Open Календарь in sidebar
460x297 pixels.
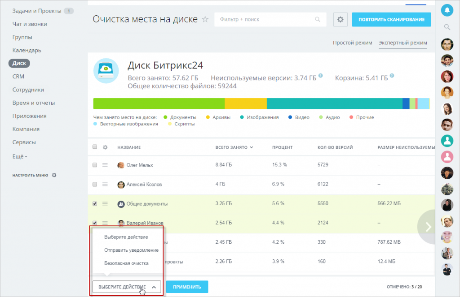[x=27, y=50]
